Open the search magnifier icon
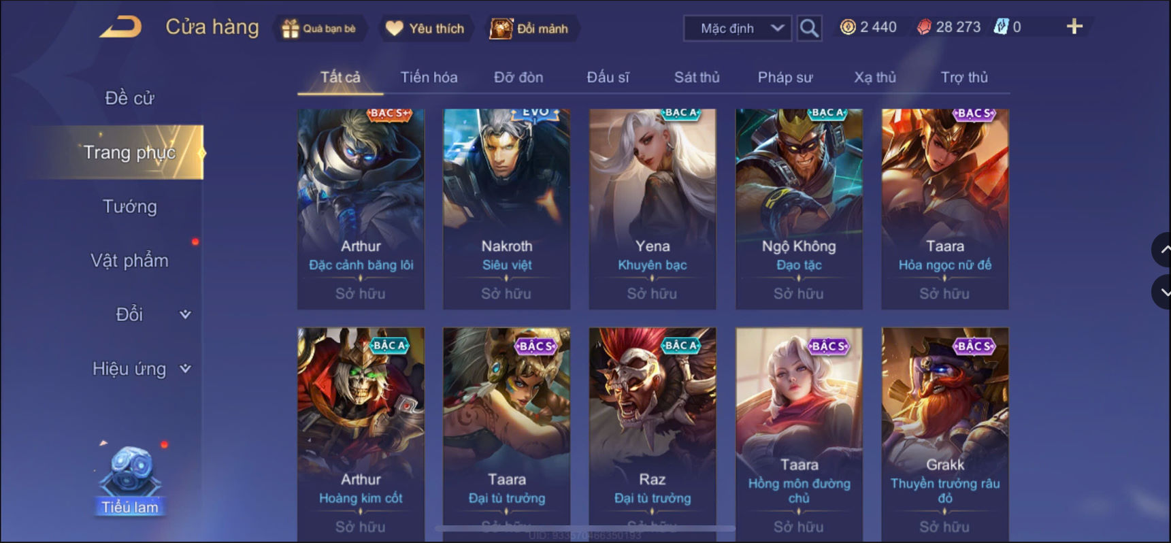The width and height of the screenshot is (1171, 543). coord(809,28)
